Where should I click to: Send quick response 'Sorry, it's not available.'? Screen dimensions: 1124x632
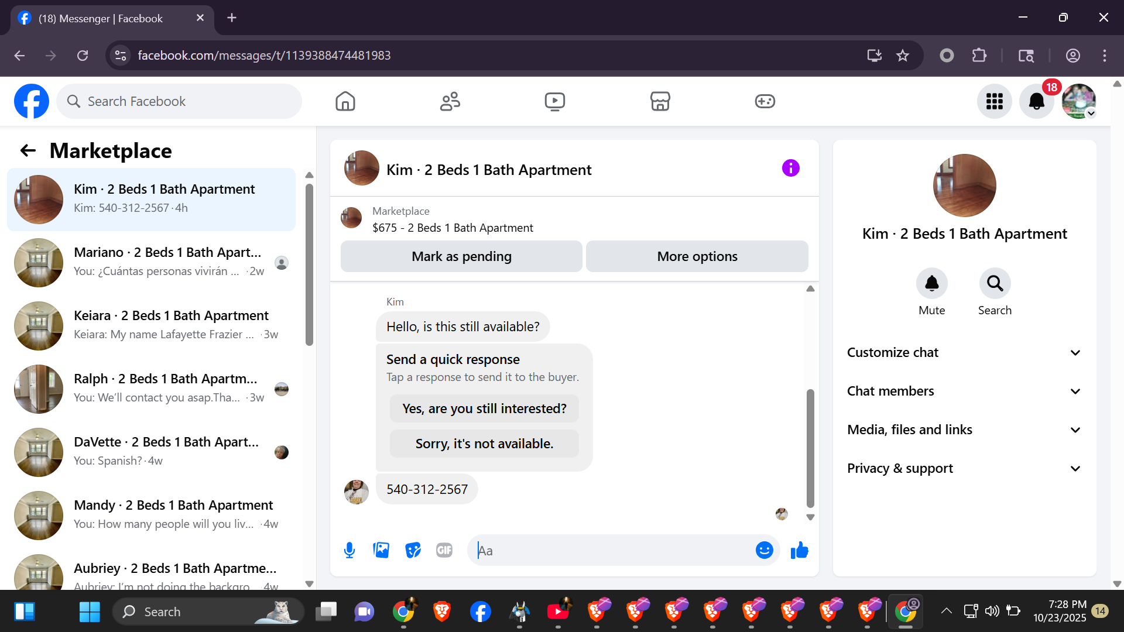click(x=484, y=444)
